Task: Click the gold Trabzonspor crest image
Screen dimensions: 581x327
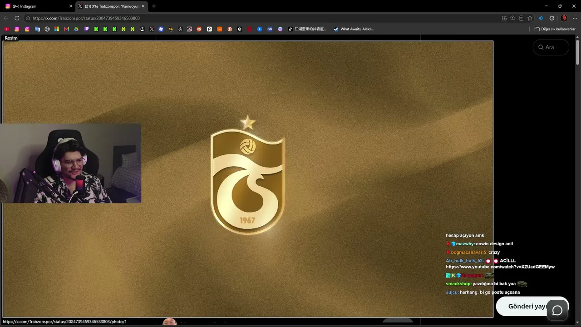Action: coord(248,175)
